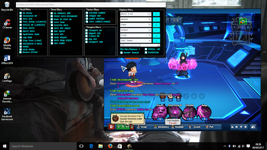Viewport: 267px width, 150px height.
Task: Activate the Shackle skill icon
Action: click(189, 112)
